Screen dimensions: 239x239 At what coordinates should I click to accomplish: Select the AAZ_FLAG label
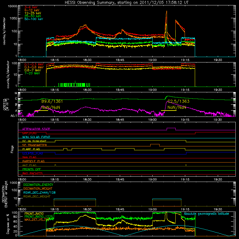pos(29,165)
